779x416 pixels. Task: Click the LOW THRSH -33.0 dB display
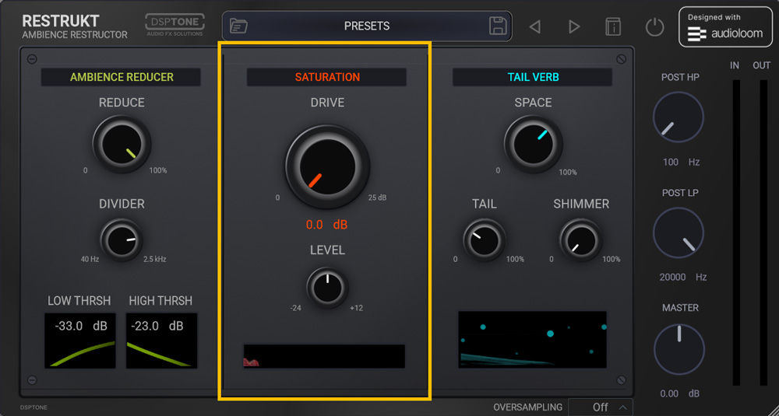80,341
